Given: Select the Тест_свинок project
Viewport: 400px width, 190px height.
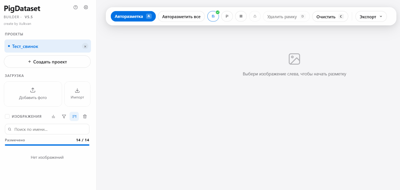Looking at the screenshot, I should (48, 46).
